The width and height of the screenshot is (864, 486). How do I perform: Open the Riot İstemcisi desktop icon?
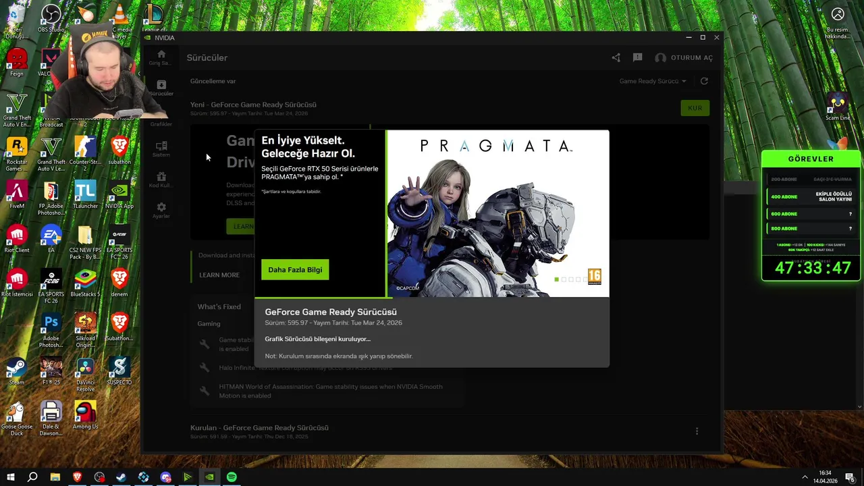pyautogui.click(x=17, y=283)
